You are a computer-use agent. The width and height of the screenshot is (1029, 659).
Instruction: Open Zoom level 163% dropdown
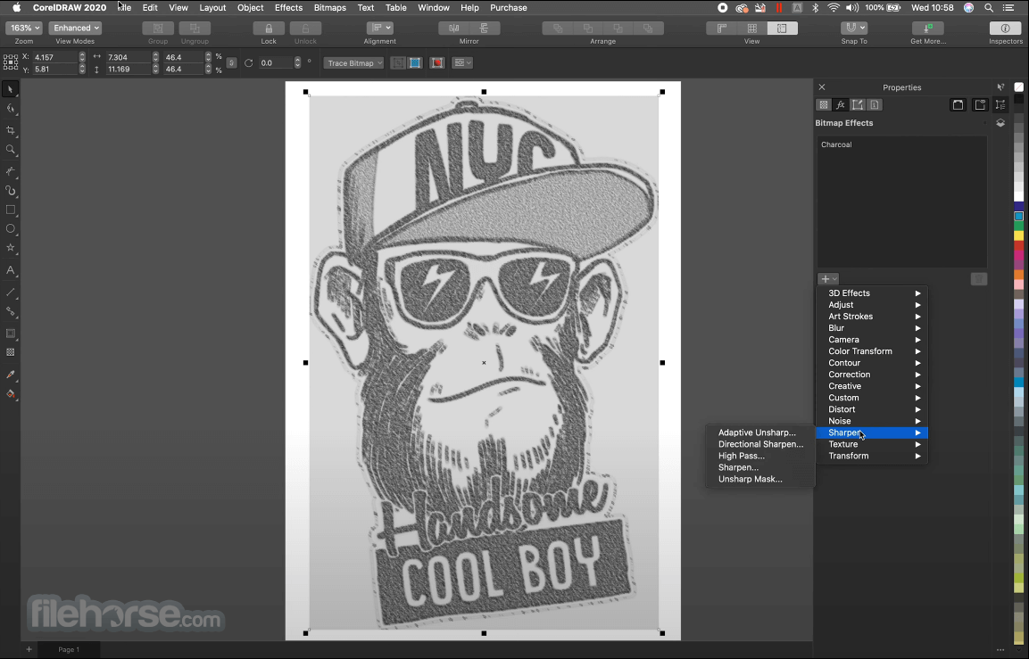23,29
